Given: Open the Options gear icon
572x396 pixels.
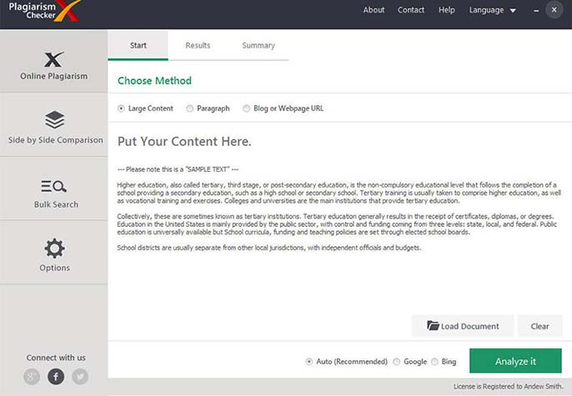Looking at the screenshot, I should [54, 248].
